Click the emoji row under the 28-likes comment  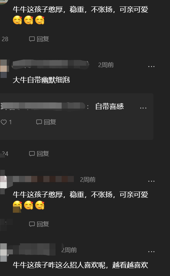coord(29,20)
